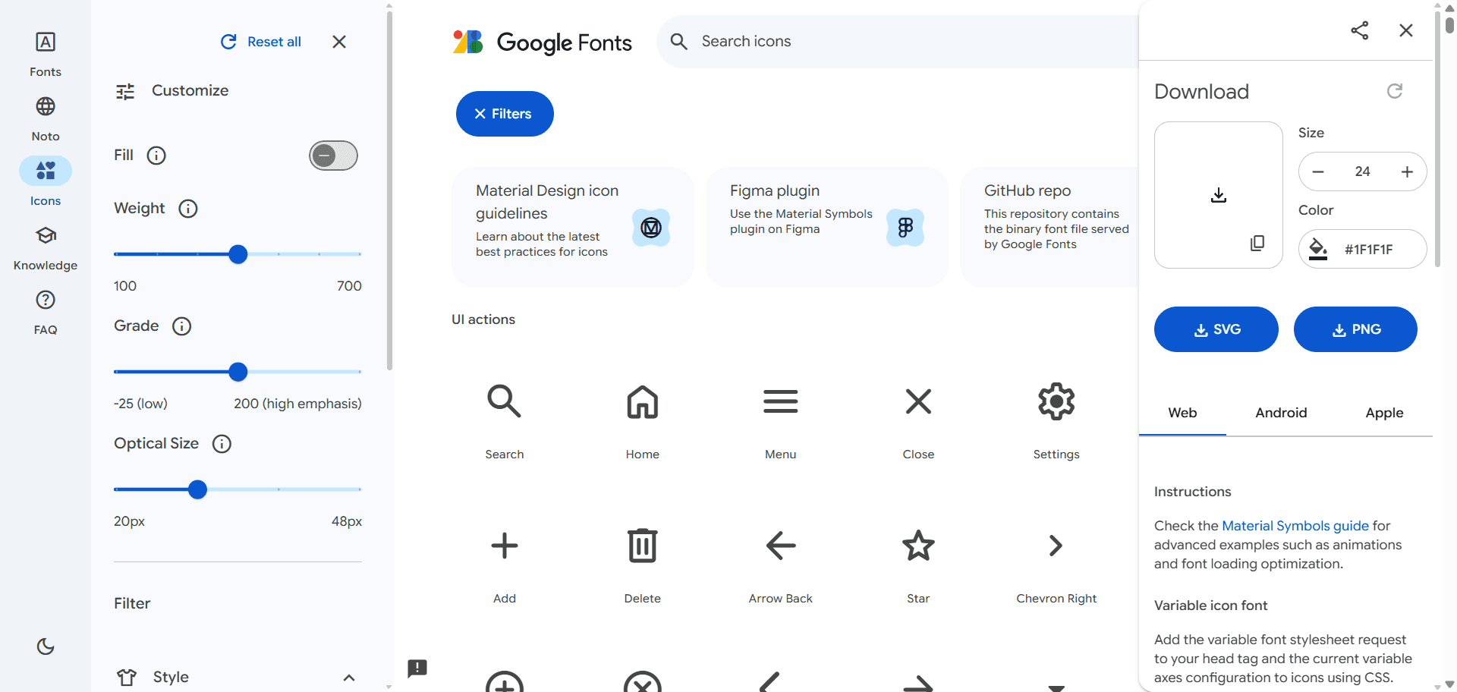Open the GitHub repo card
1457x692 pixels.
coord(1050,227)
